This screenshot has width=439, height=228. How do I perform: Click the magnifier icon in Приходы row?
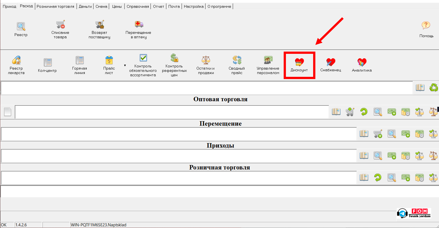[378, 156]
